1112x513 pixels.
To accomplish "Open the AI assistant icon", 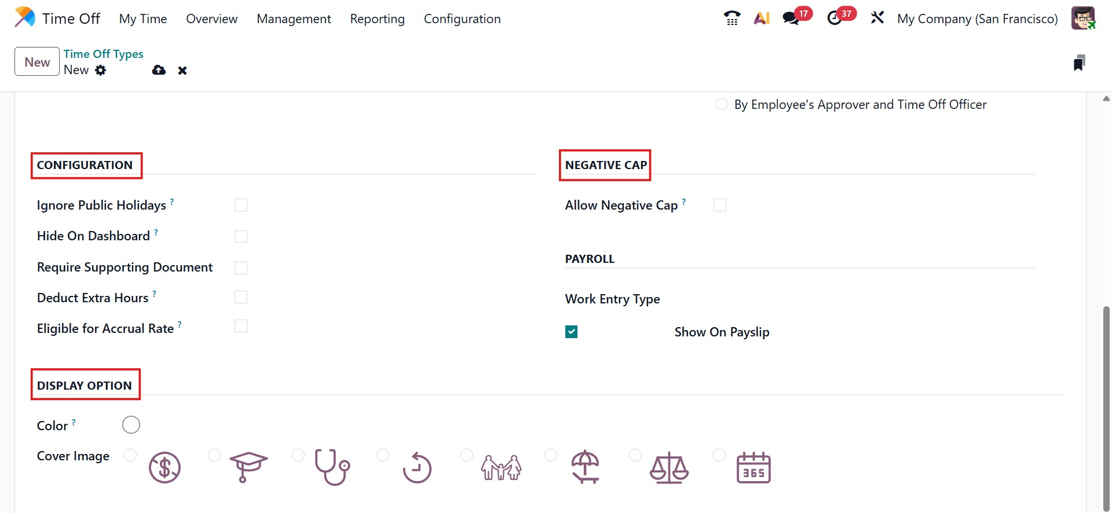I will point(762,19).
